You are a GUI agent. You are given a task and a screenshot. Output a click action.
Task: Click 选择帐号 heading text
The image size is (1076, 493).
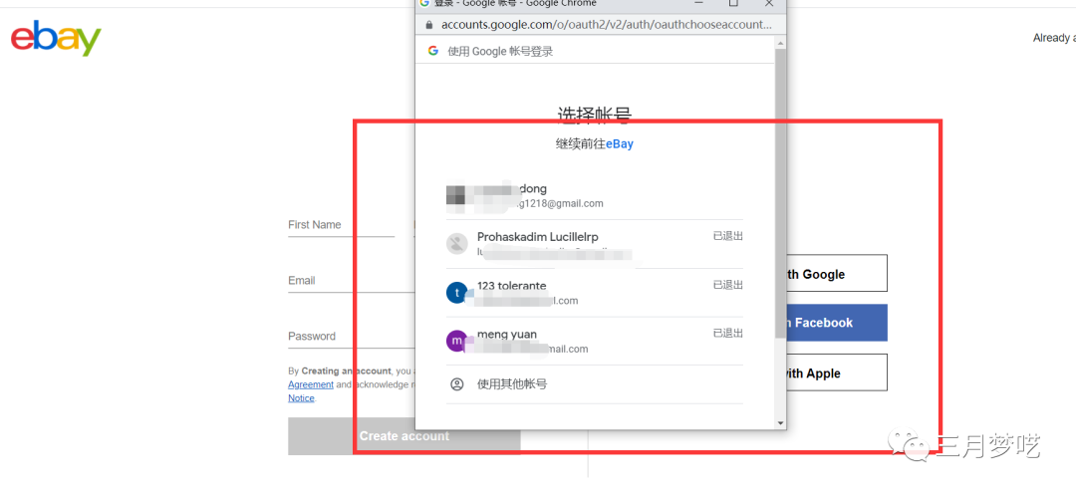point(594,116)
